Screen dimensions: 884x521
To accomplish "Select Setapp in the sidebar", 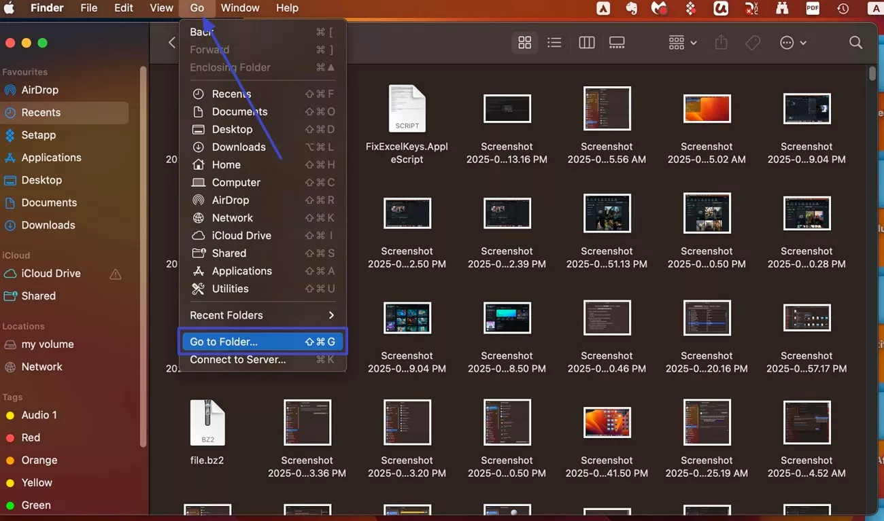I will click(38, 135).
